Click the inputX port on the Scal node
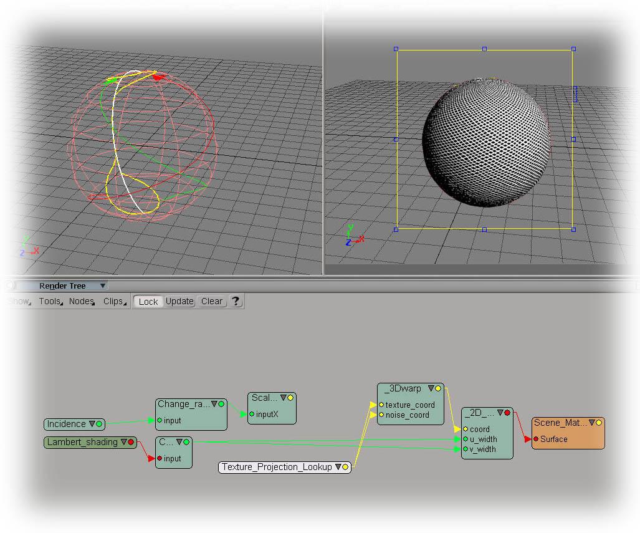The height and width of the screenshot is (533, 640). (x=251, y=414)
